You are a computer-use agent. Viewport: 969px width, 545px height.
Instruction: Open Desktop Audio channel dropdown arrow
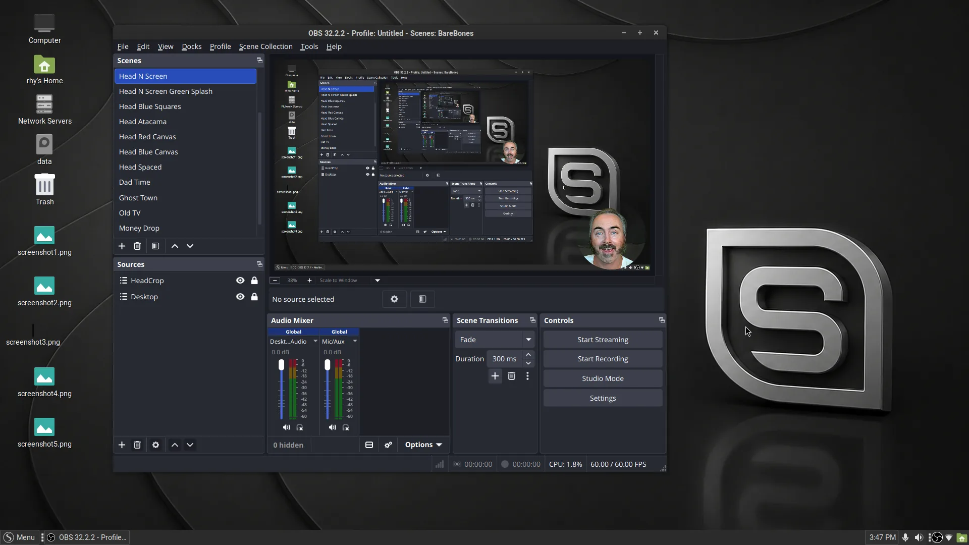(315, 341)
